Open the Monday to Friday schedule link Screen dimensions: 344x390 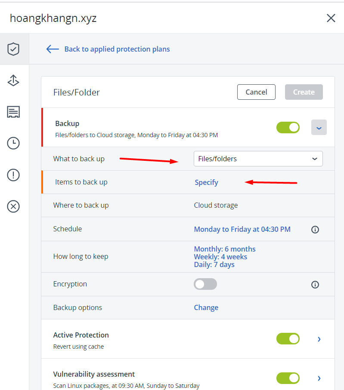(x=242, y=229)
